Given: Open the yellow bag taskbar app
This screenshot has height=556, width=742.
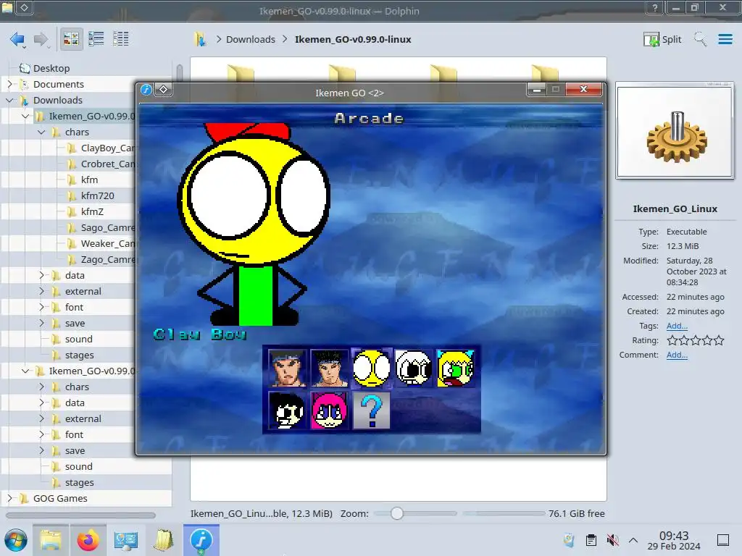Looking at the screenshot, I should 163,540.
